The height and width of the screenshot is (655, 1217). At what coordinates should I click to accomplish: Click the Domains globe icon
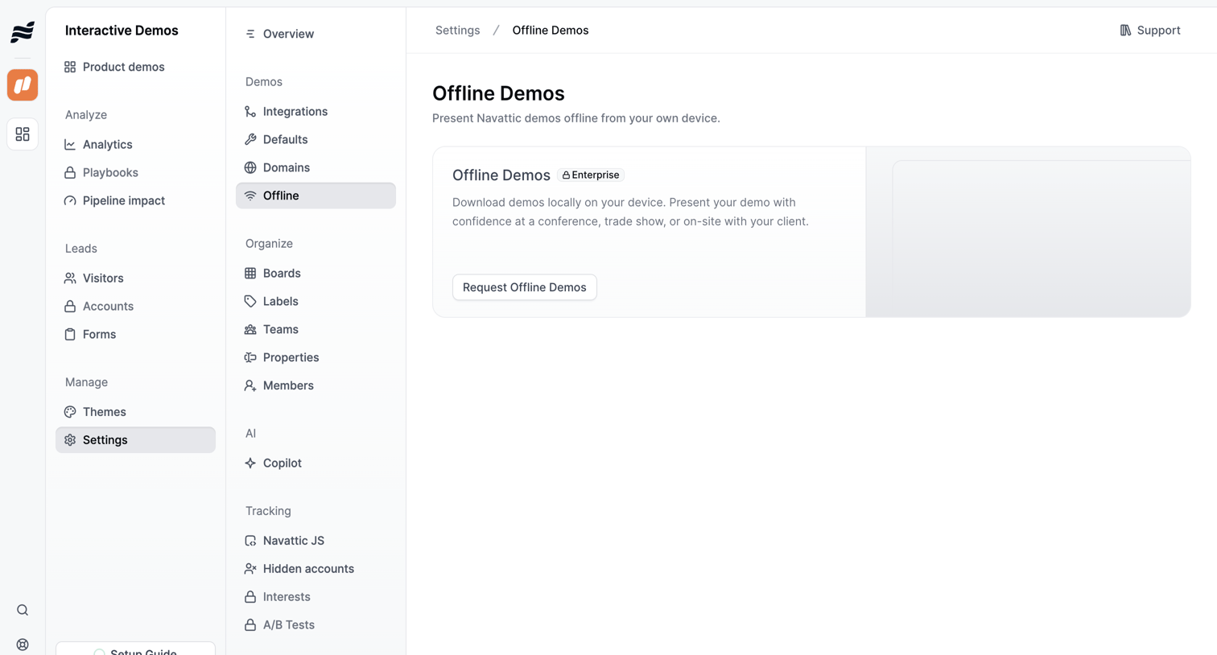pos(250,167)
